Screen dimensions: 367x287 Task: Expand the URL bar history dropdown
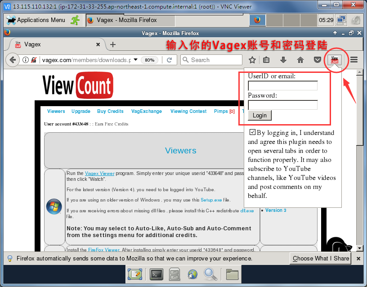(135, 60)
